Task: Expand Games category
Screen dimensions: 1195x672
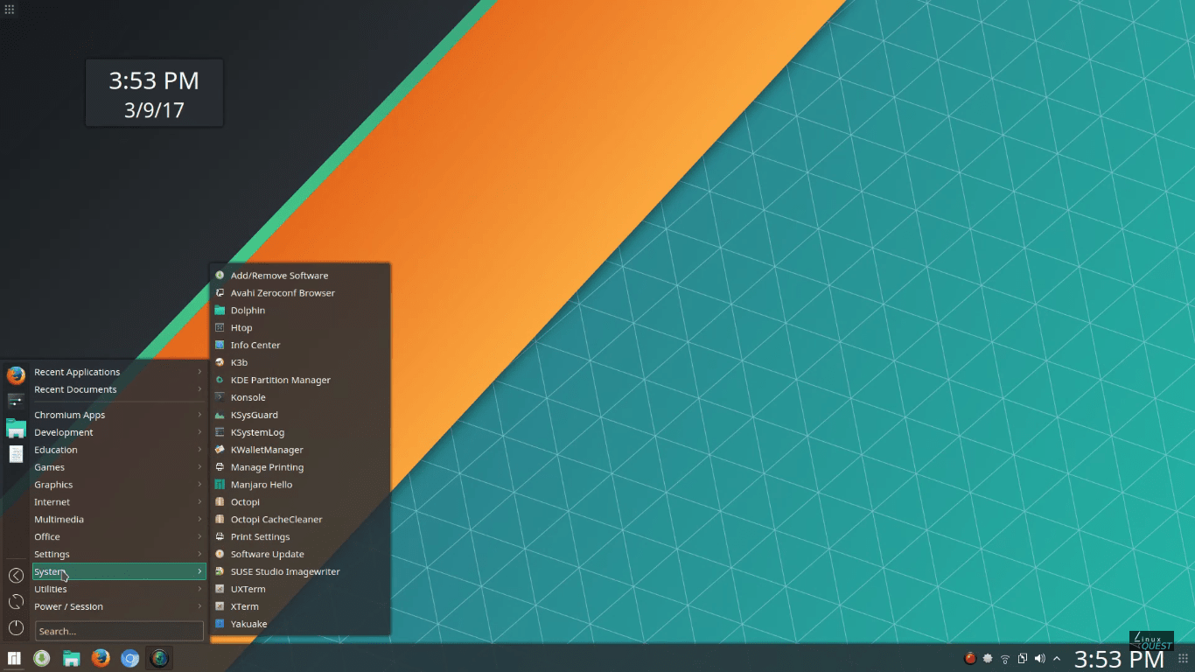Action: 118,467
